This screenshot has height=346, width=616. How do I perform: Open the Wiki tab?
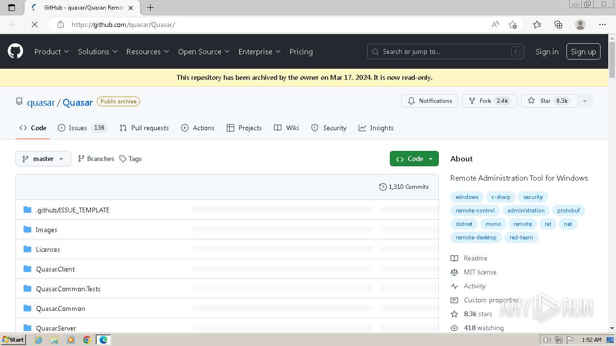286,128
